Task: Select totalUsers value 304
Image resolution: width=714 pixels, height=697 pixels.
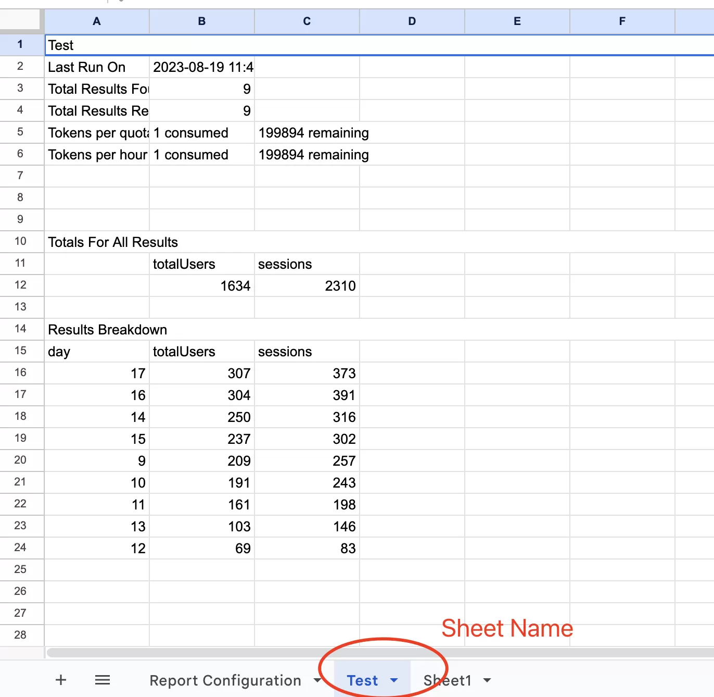Action: click(x=202, y=395)
